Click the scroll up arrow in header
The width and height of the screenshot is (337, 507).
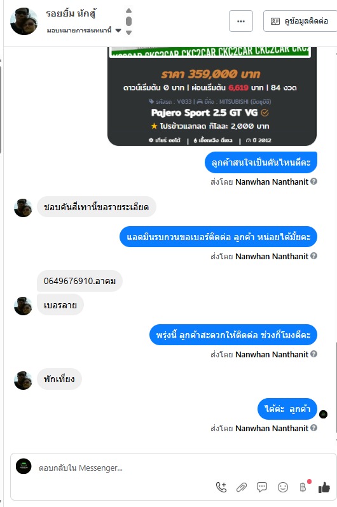[x=129, y=10]
